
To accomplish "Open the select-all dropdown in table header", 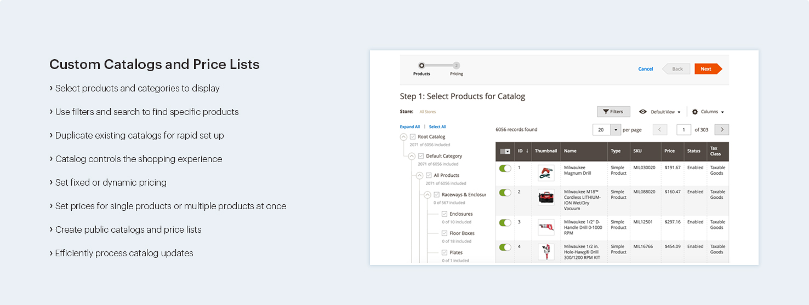I will click(x=505, y=152).
